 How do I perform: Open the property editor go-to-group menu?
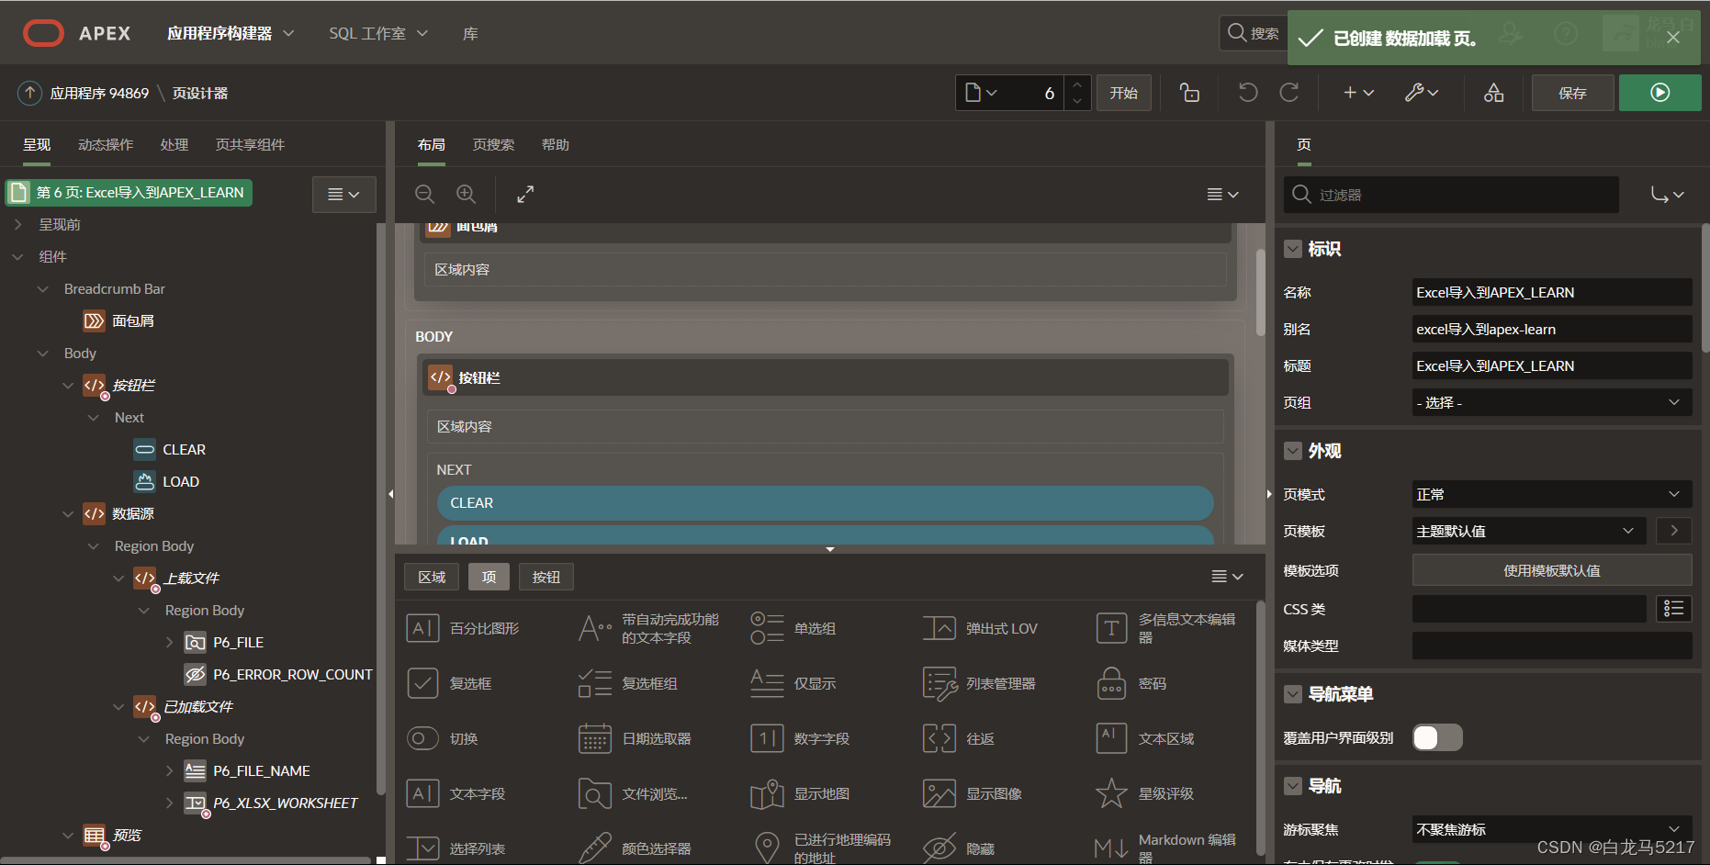coord(1667,195)
